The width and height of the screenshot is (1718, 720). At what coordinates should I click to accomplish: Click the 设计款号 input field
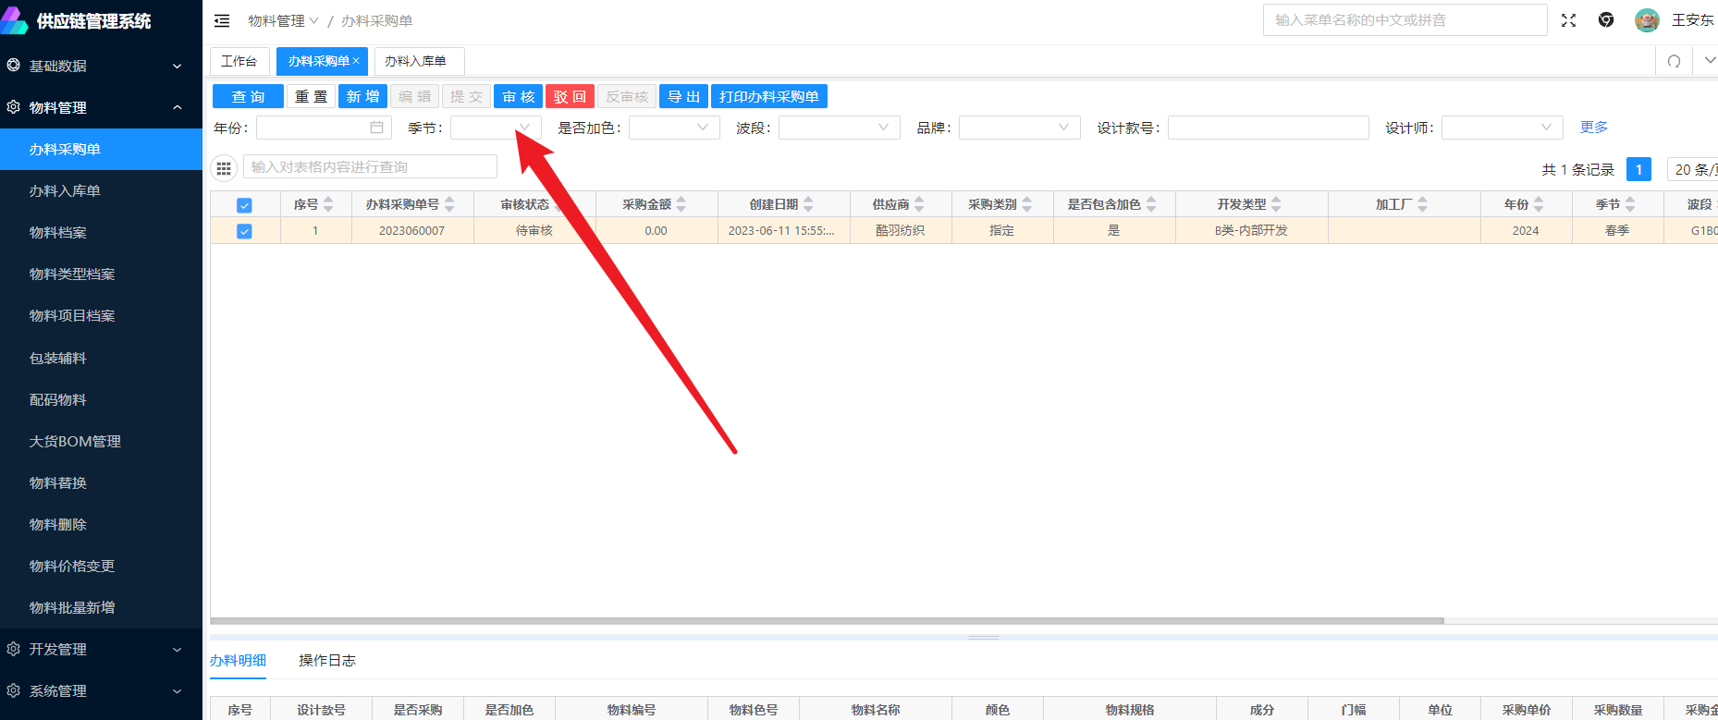point(1268,128)
